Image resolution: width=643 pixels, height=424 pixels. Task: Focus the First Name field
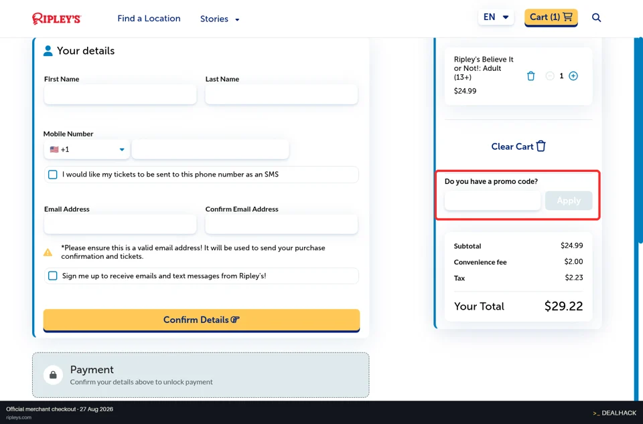pyautogui.click(x=120, y=94)
